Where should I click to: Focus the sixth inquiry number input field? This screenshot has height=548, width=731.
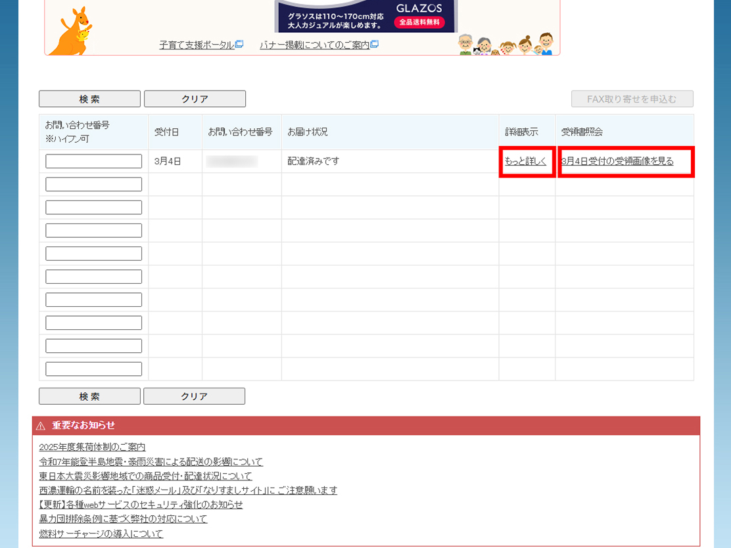94,277
